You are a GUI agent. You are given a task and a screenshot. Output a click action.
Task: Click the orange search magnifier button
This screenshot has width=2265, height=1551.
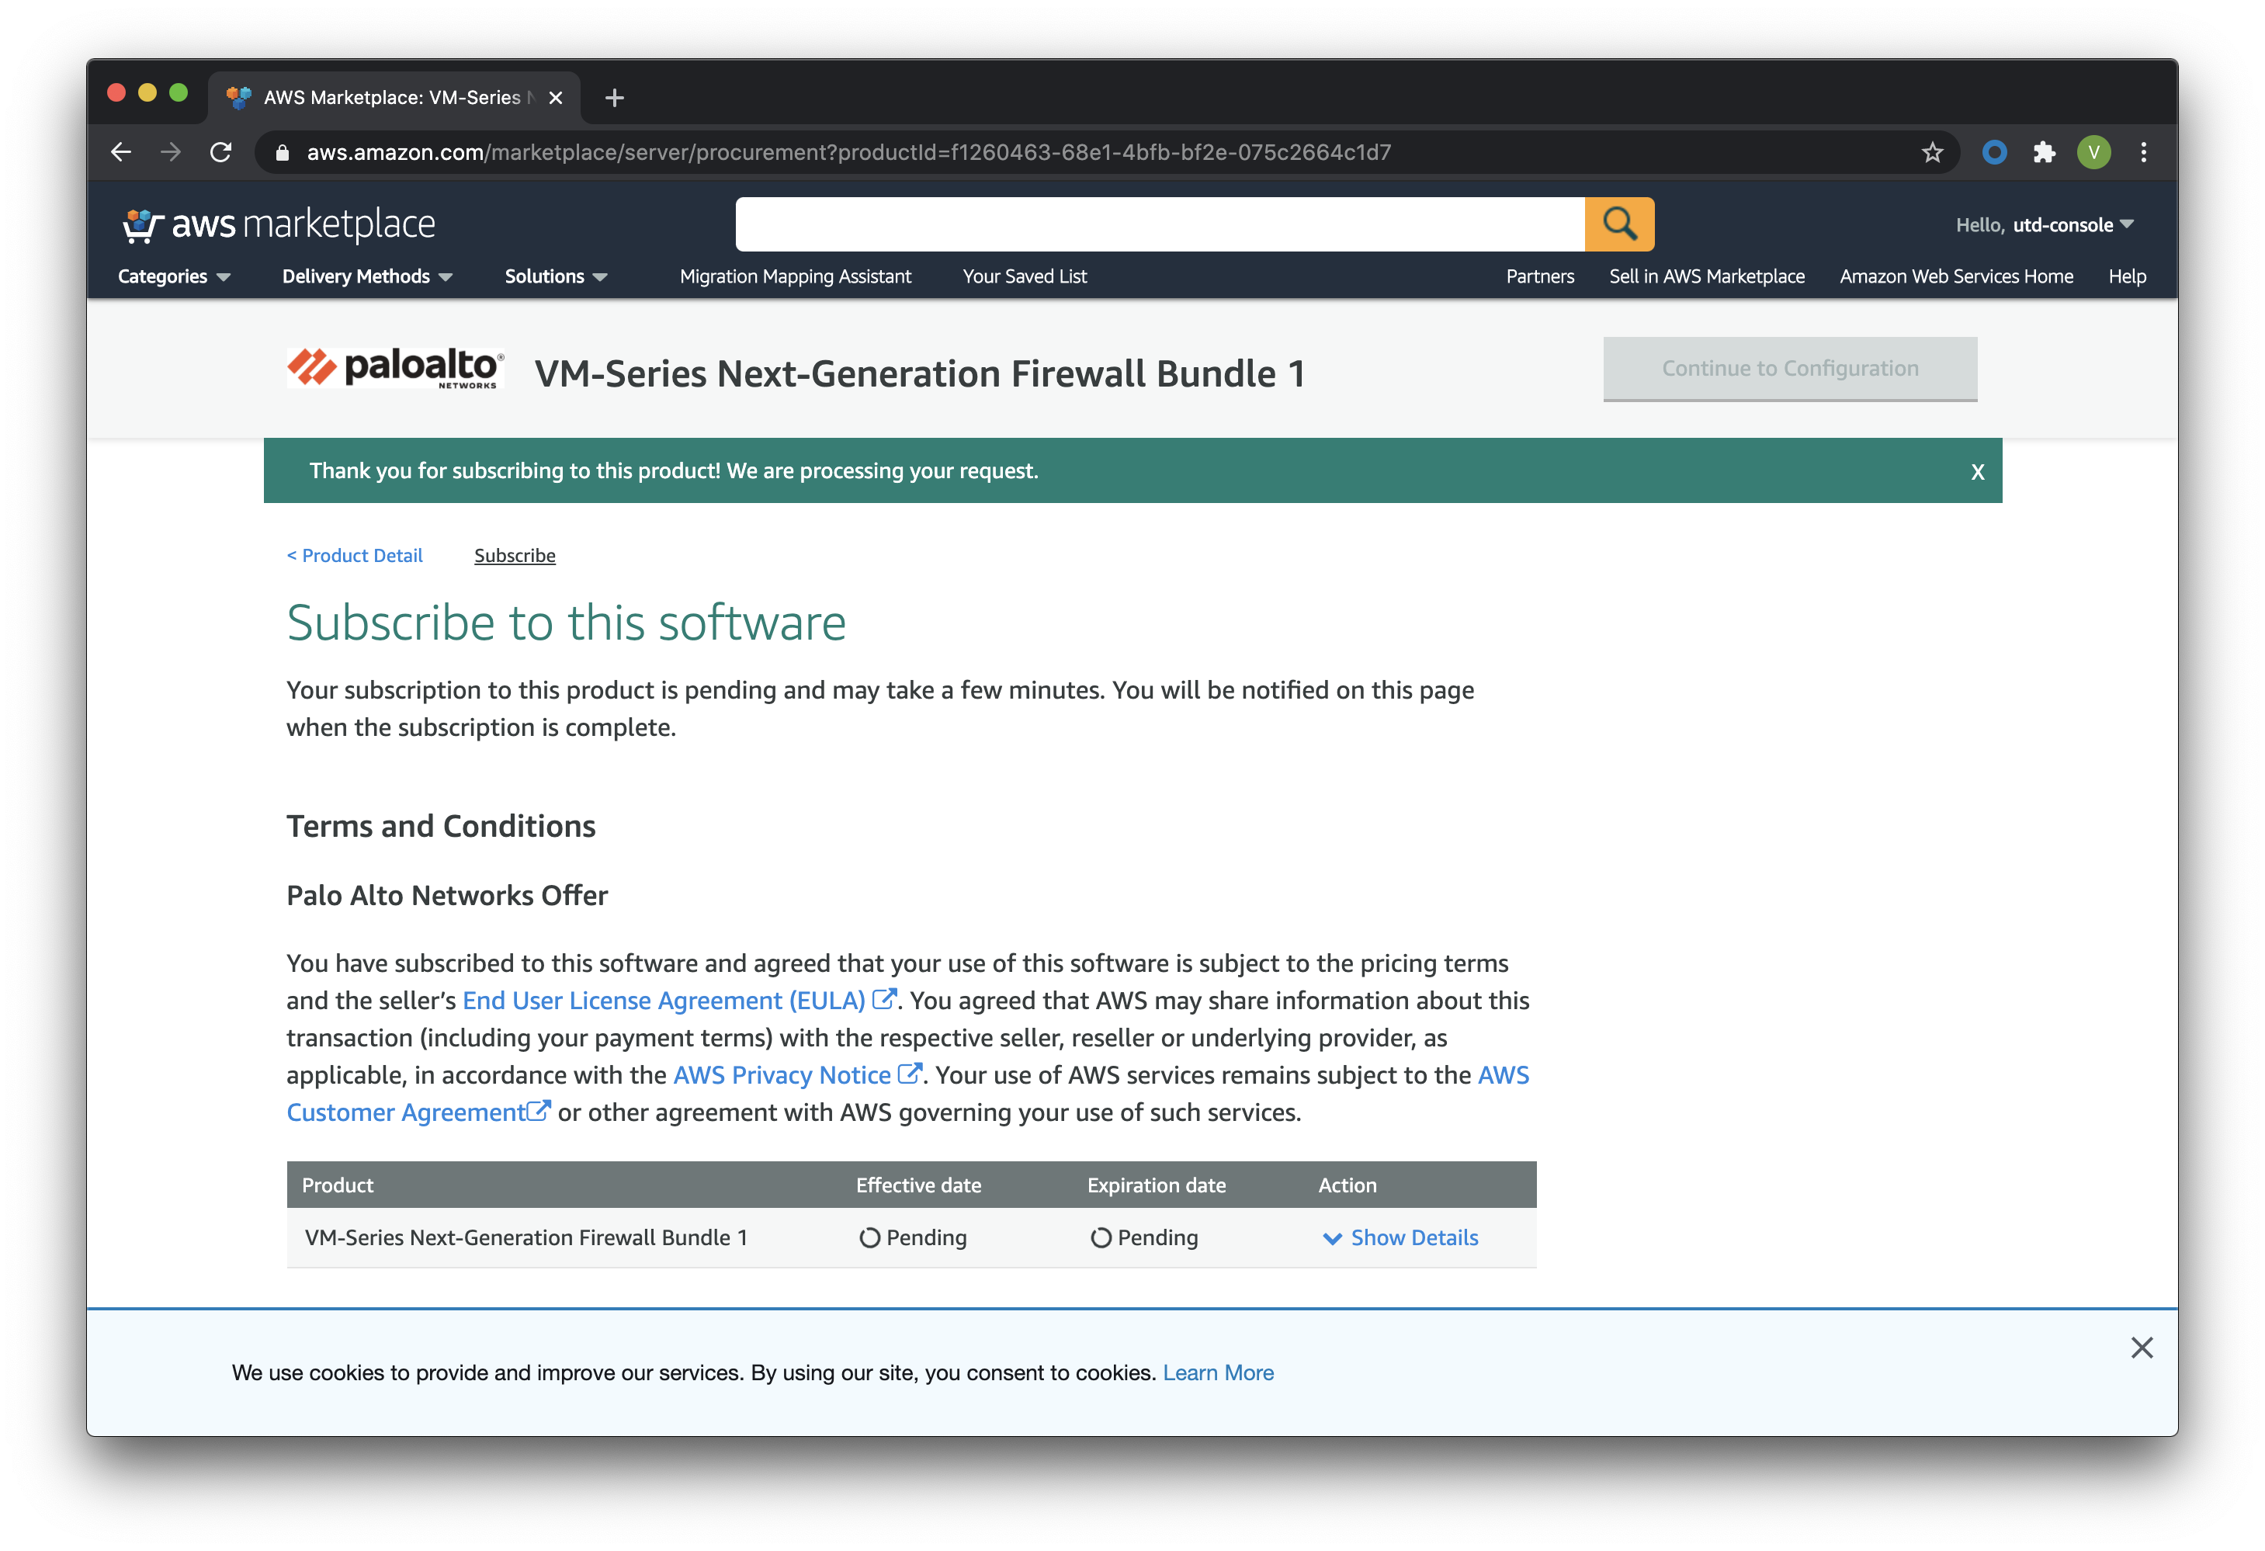coord(1619,224)
